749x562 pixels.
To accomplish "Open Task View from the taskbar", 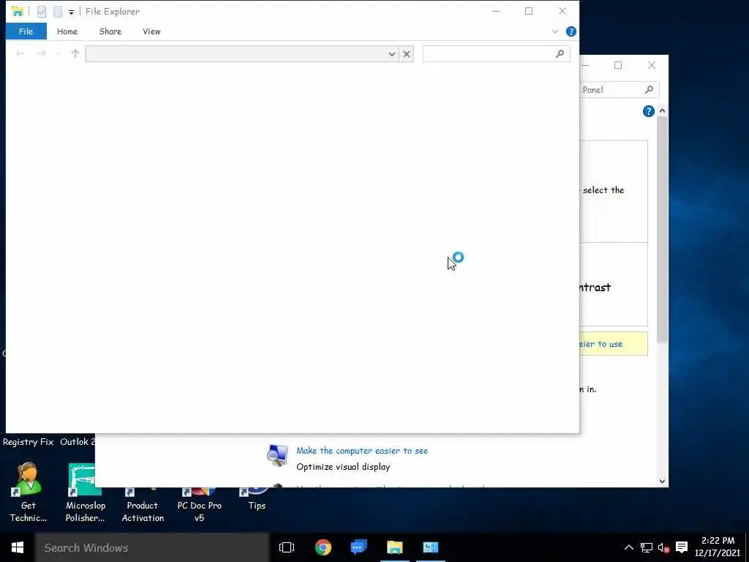I will click(287, 547).
